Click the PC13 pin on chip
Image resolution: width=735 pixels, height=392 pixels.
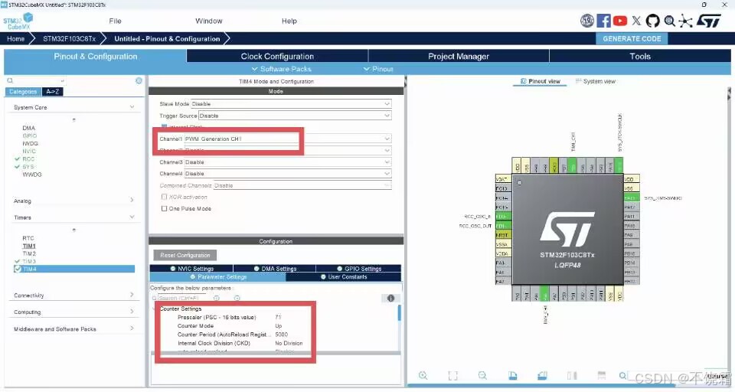pyautogui.click(x=504, y=188)
